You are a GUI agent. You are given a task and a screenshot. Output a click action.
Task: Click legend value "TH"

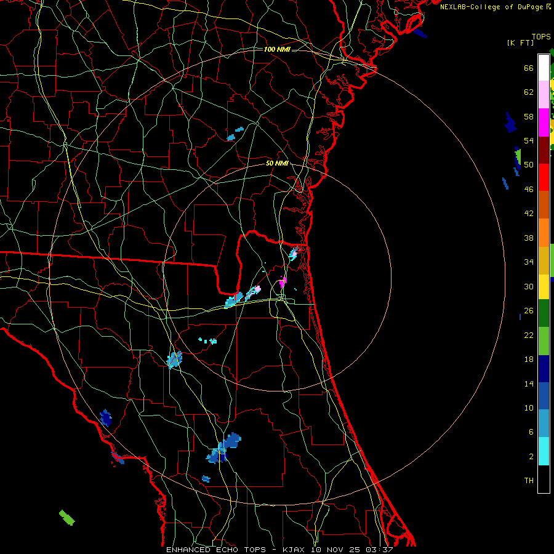point(529,481)
